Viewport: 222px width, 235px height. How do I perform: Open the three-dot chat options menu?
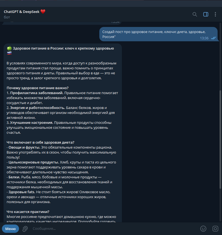pos(215,14)
